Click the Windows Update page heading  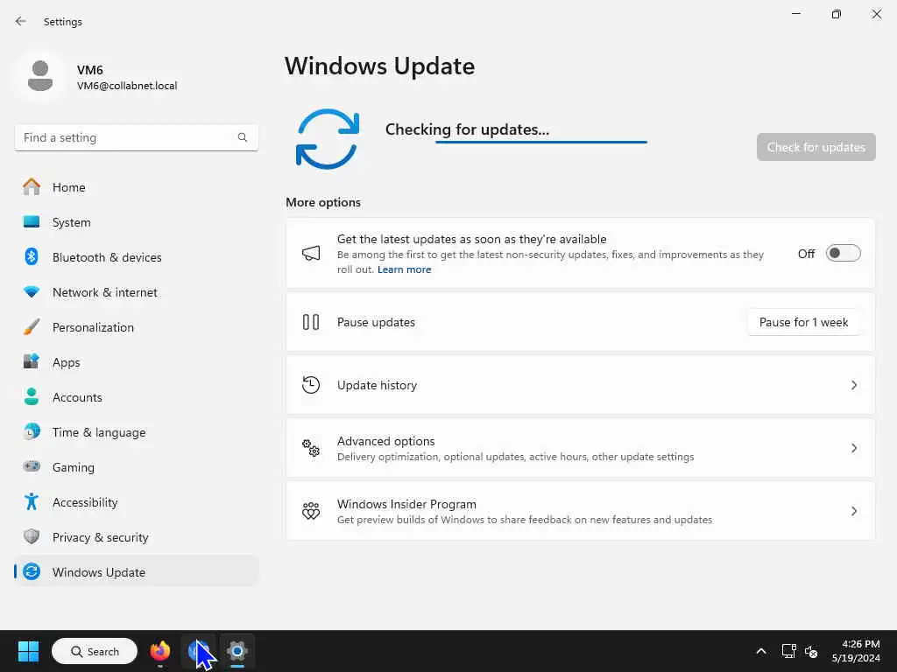(x=379, y=66)
